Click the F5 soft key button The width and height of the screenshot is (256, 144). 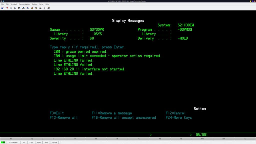(96, 139)
